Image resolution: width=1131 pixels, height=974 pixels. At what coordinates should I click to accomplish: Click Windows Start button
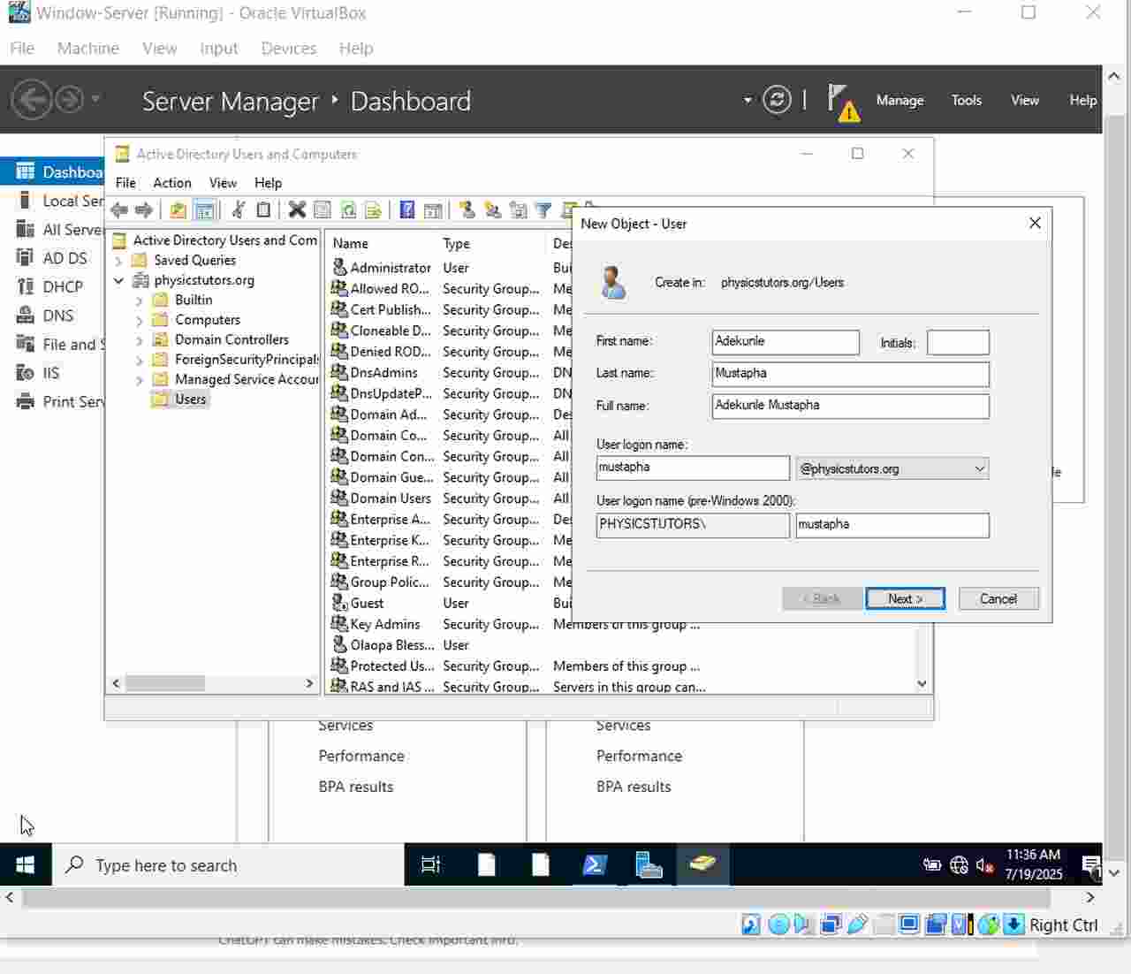(x=25, y=864)
